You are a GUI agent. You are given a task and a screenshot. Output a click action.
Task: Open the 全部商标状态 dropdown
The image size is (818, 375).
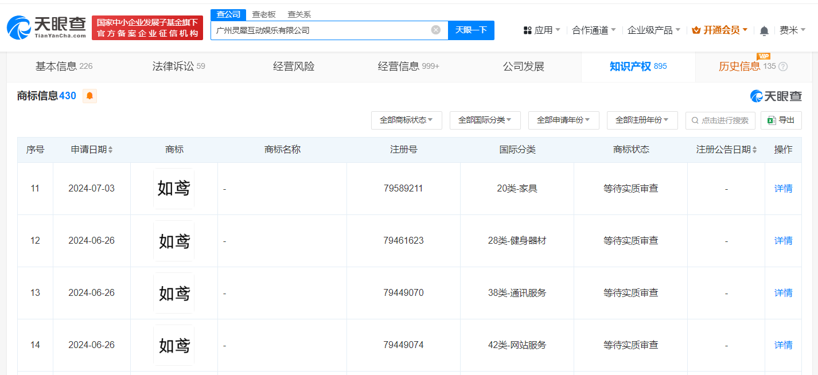[x=407, y=120]
